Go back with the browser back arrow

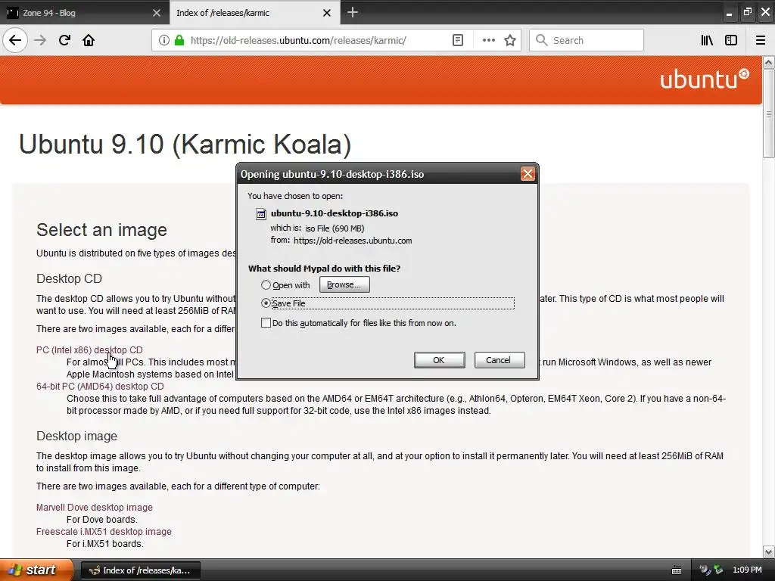tap(15, 40)
